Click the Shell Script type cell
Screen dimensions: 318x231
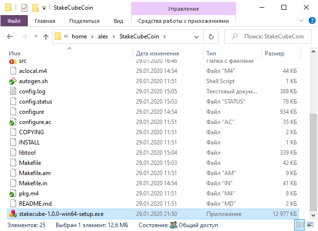click(220, 81)
